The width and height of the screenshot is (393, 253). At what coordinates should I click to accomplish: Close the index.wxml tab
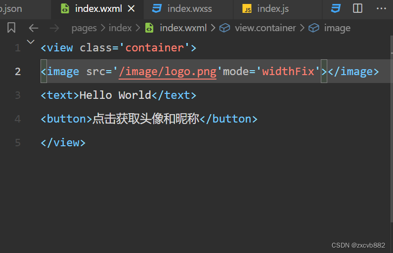(131, 9)
